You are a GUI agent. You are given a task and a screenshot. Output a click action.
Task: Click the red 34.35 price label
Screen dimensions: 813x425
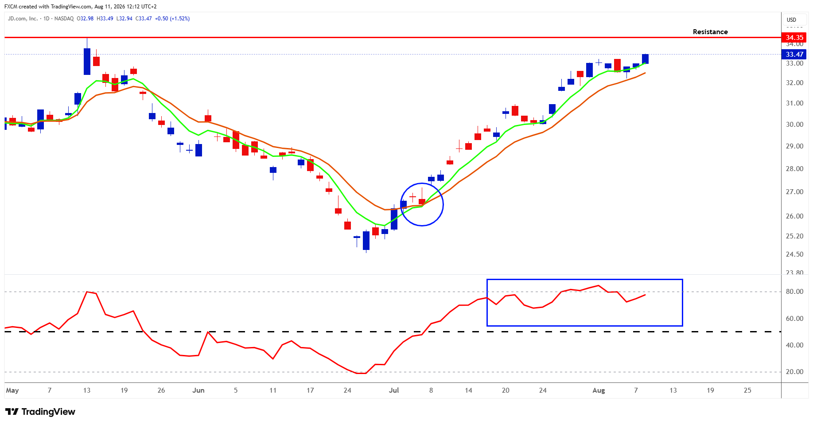(x=794, y=38)
